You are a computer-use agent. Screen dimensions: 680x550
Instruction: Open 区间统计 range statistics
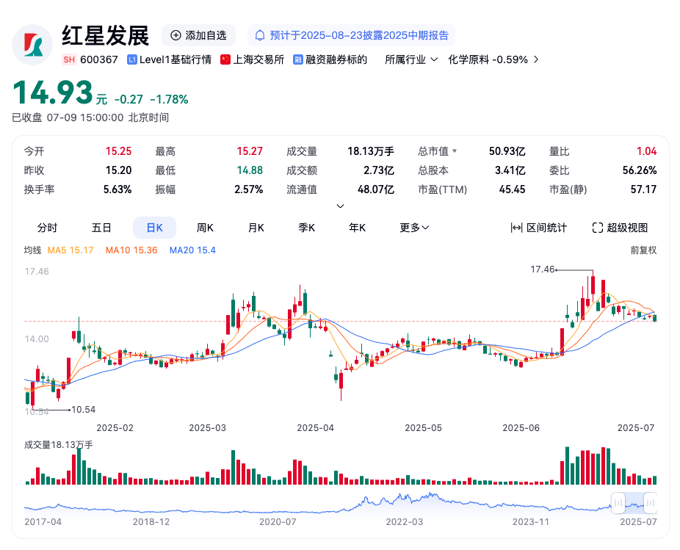pos(538,228)
